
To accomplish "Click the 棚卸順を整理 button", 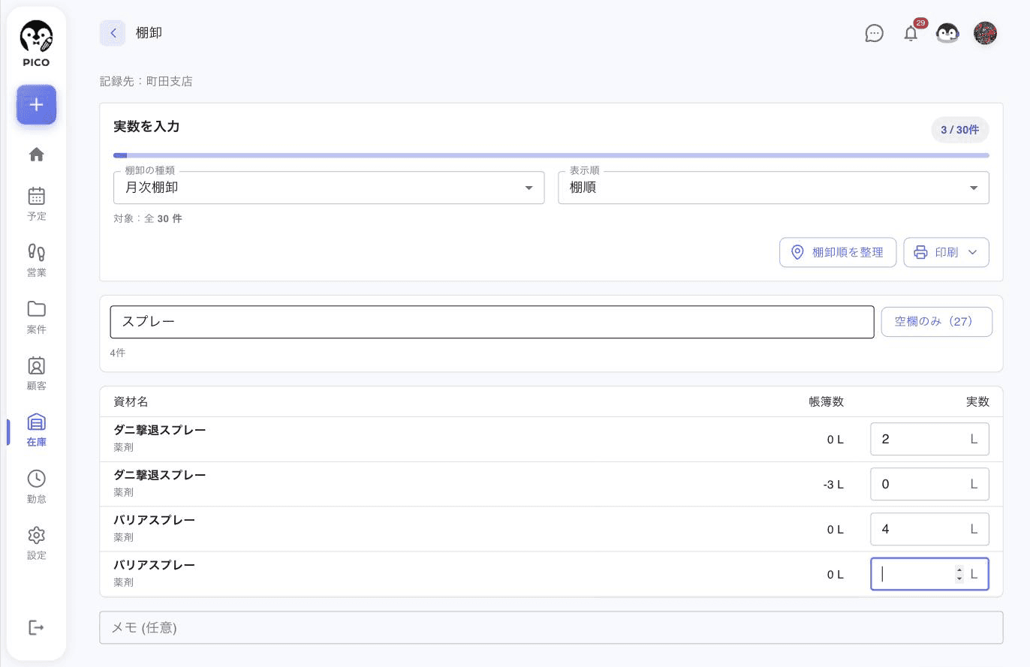I will [x=838, y=252].
